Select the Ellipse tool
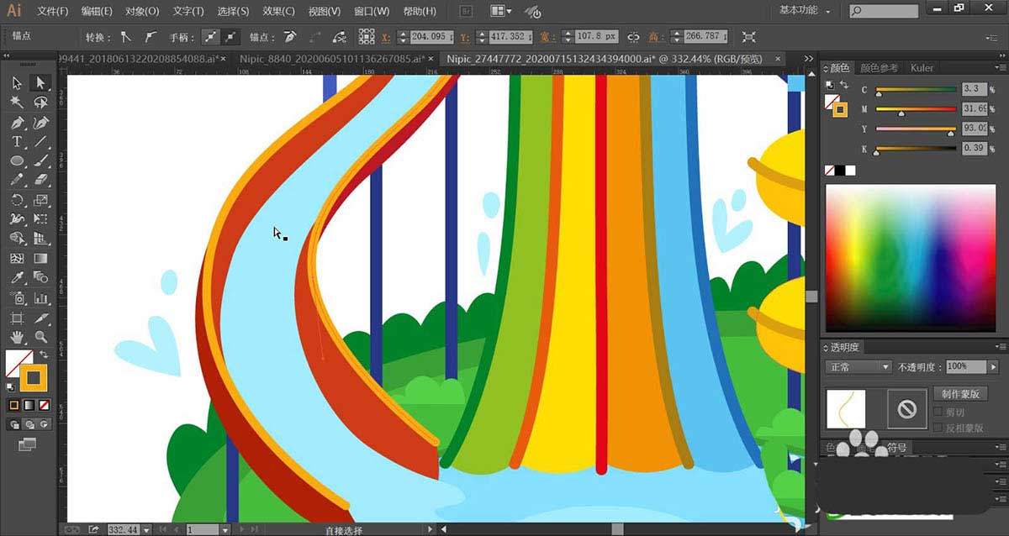 click(17, 160)
